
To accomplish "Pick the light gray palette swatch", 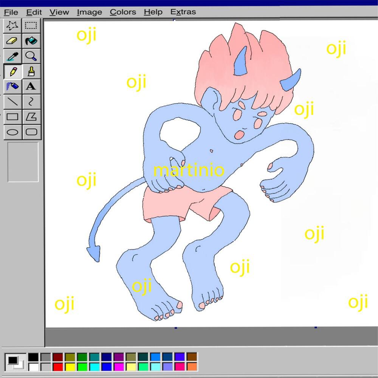I will point(46,367).
